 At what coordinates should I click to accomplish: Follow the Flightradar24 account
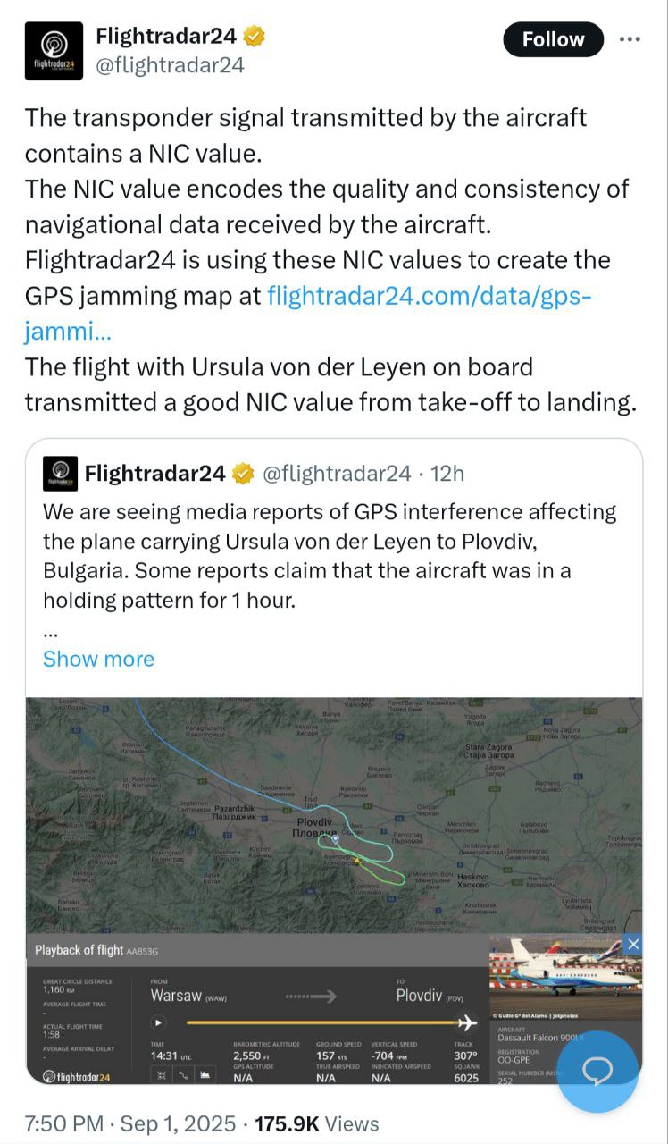(x=553, y=39)
